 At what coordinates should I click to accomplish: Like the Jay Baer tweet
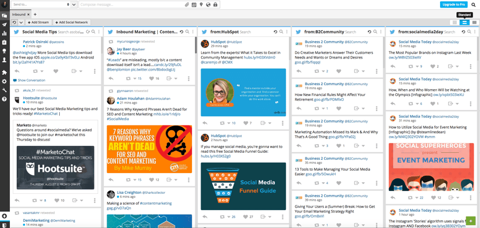pyautogui.click(x=151, y=79)
